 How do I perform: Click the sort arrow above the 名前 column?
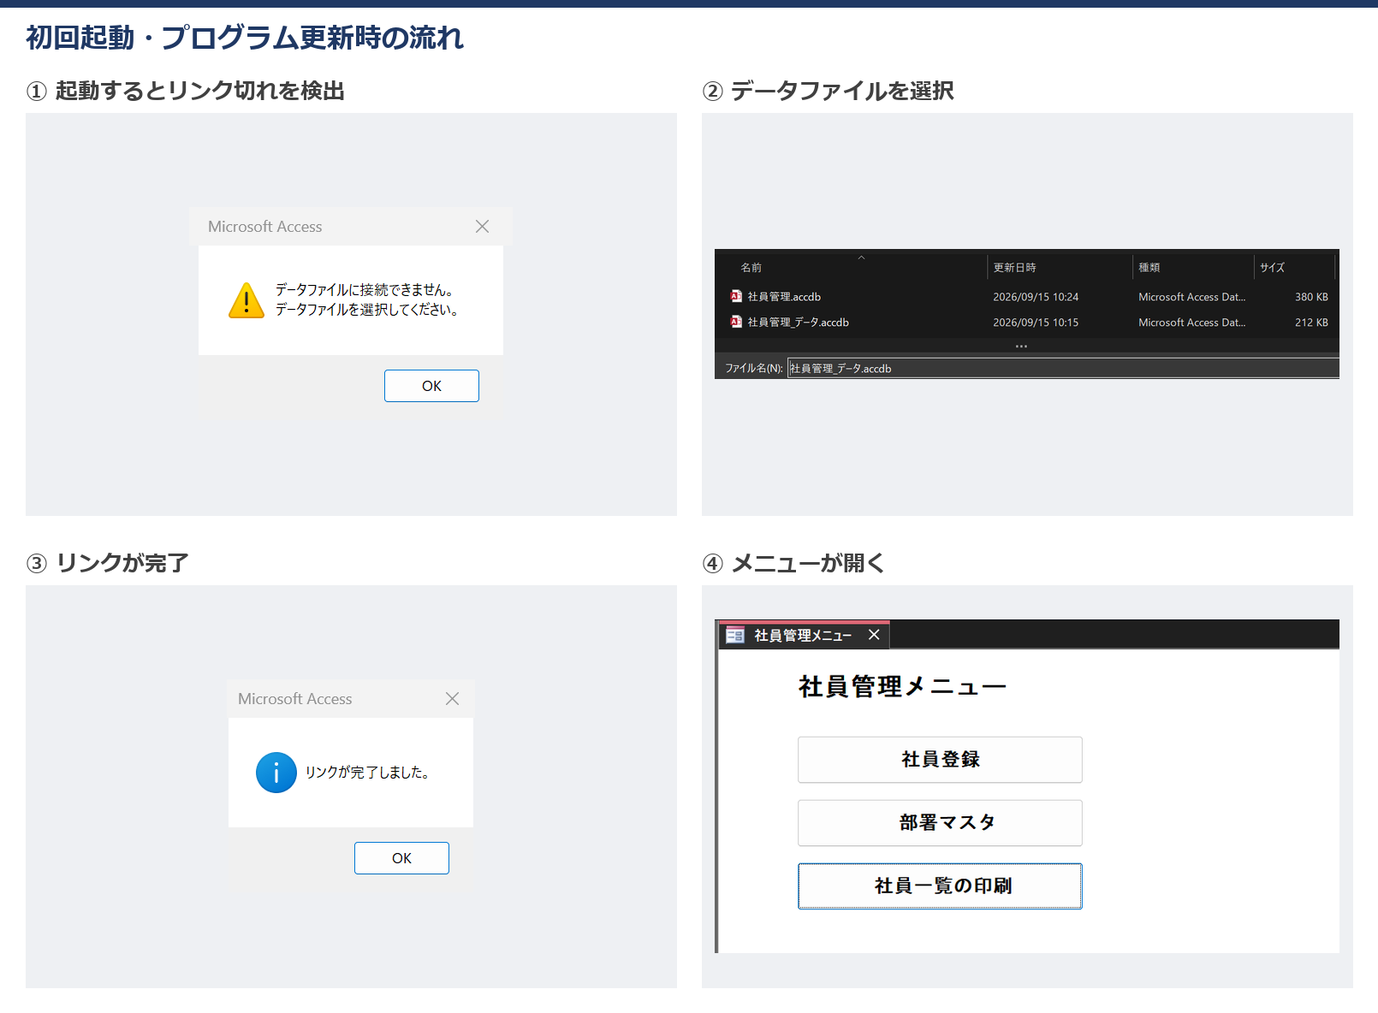tap(862, 257)
